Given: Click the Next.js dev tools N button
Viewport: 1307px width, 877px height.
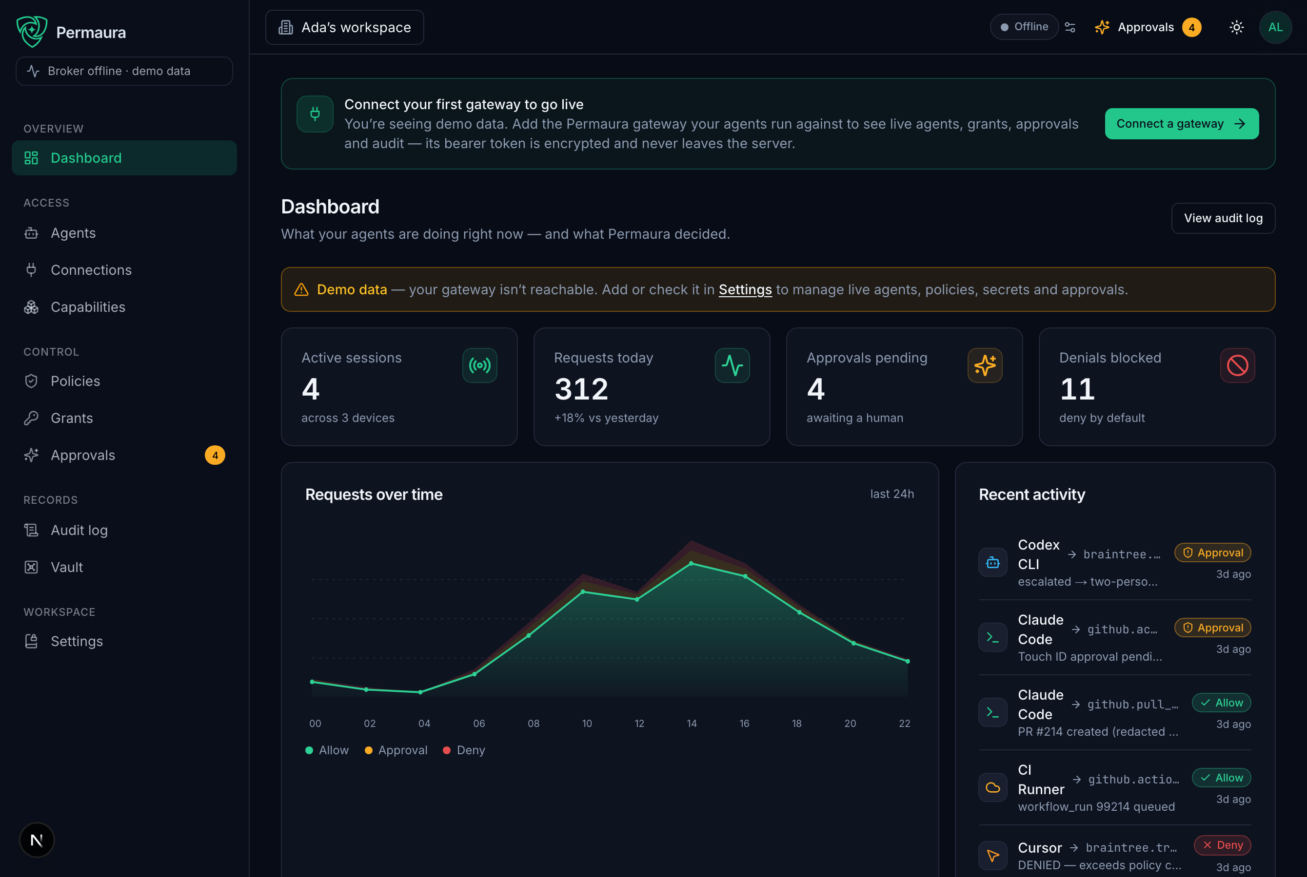Looking at the screenshot, I should point(37,839).
